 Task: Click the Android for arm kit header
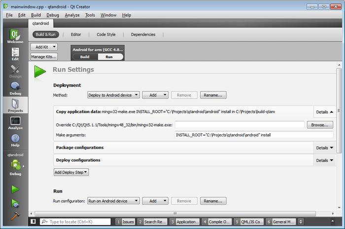[98, 49]
